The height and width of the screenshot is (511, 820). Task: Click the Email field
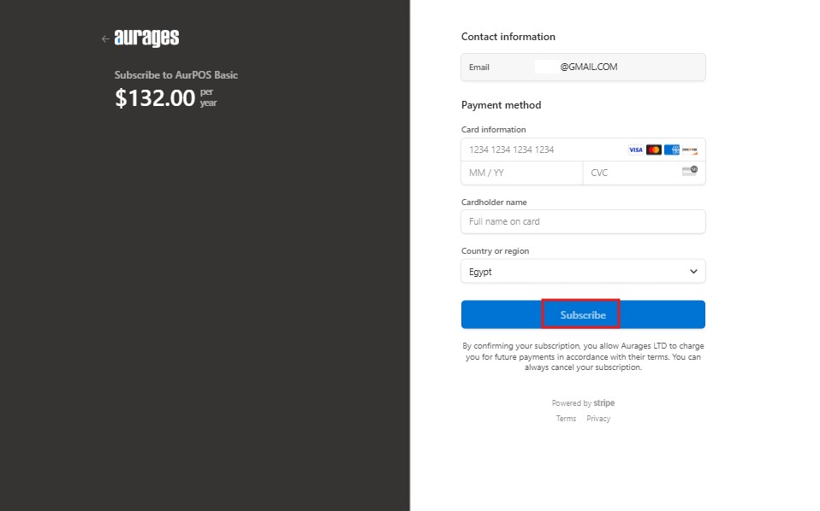point(583,68)
